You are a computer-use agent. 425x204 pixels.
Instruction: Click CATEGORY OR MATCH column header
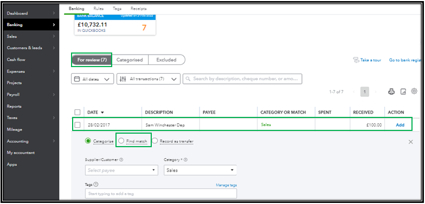pos(283,113)
